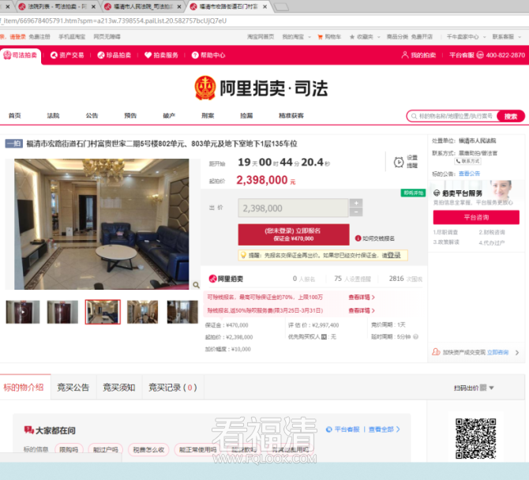The height and width of the screenshot is (480, 529).
Task: Decrease bid with the minus stepper
Action: [356, 212]
